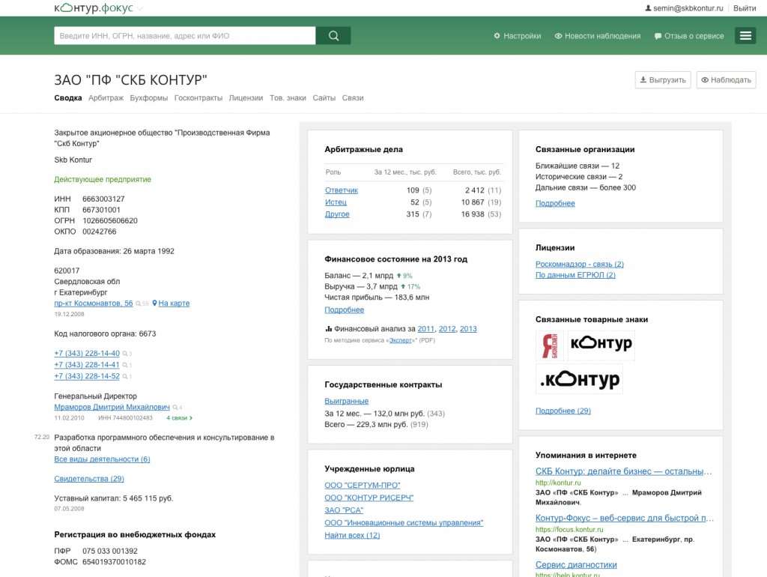
Task: Open Сервис диагностики mention link
Action: [x=576, y=565]
